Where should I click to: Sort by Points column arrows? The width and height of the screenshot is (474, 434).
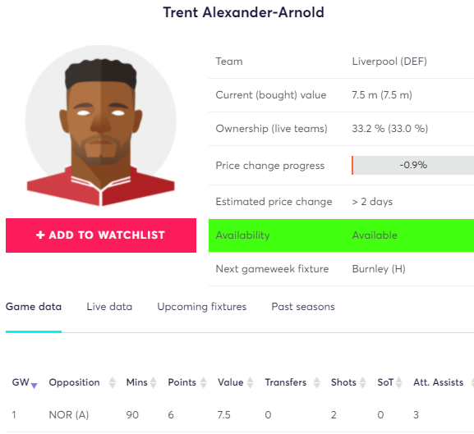pos(204,382)
